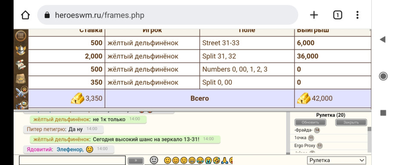
Task: Tap the heroeswm.ru address bar
Action: (x=168, y=15)
